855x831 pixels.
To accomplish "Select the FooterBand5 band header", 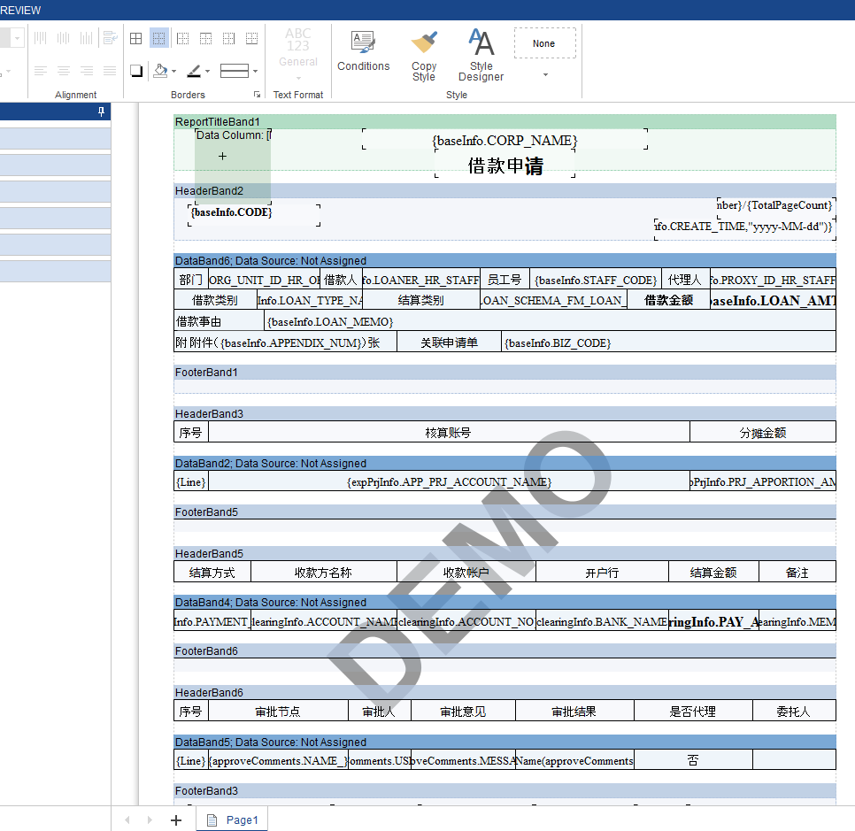I will 505,512.
